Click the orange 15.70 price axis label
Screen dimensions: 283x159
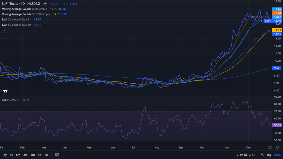[x=277, y=13]
